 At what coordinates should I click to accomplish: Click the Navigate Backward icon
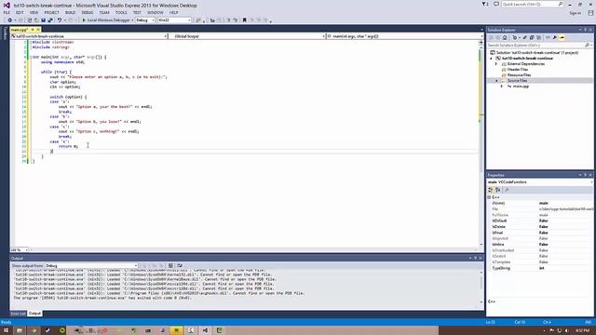pyautogui.click(x=10, y=20)
